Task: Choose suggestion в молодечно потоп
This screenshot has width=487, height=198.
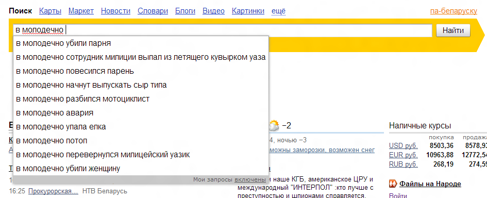Action: tap(141, 141)
